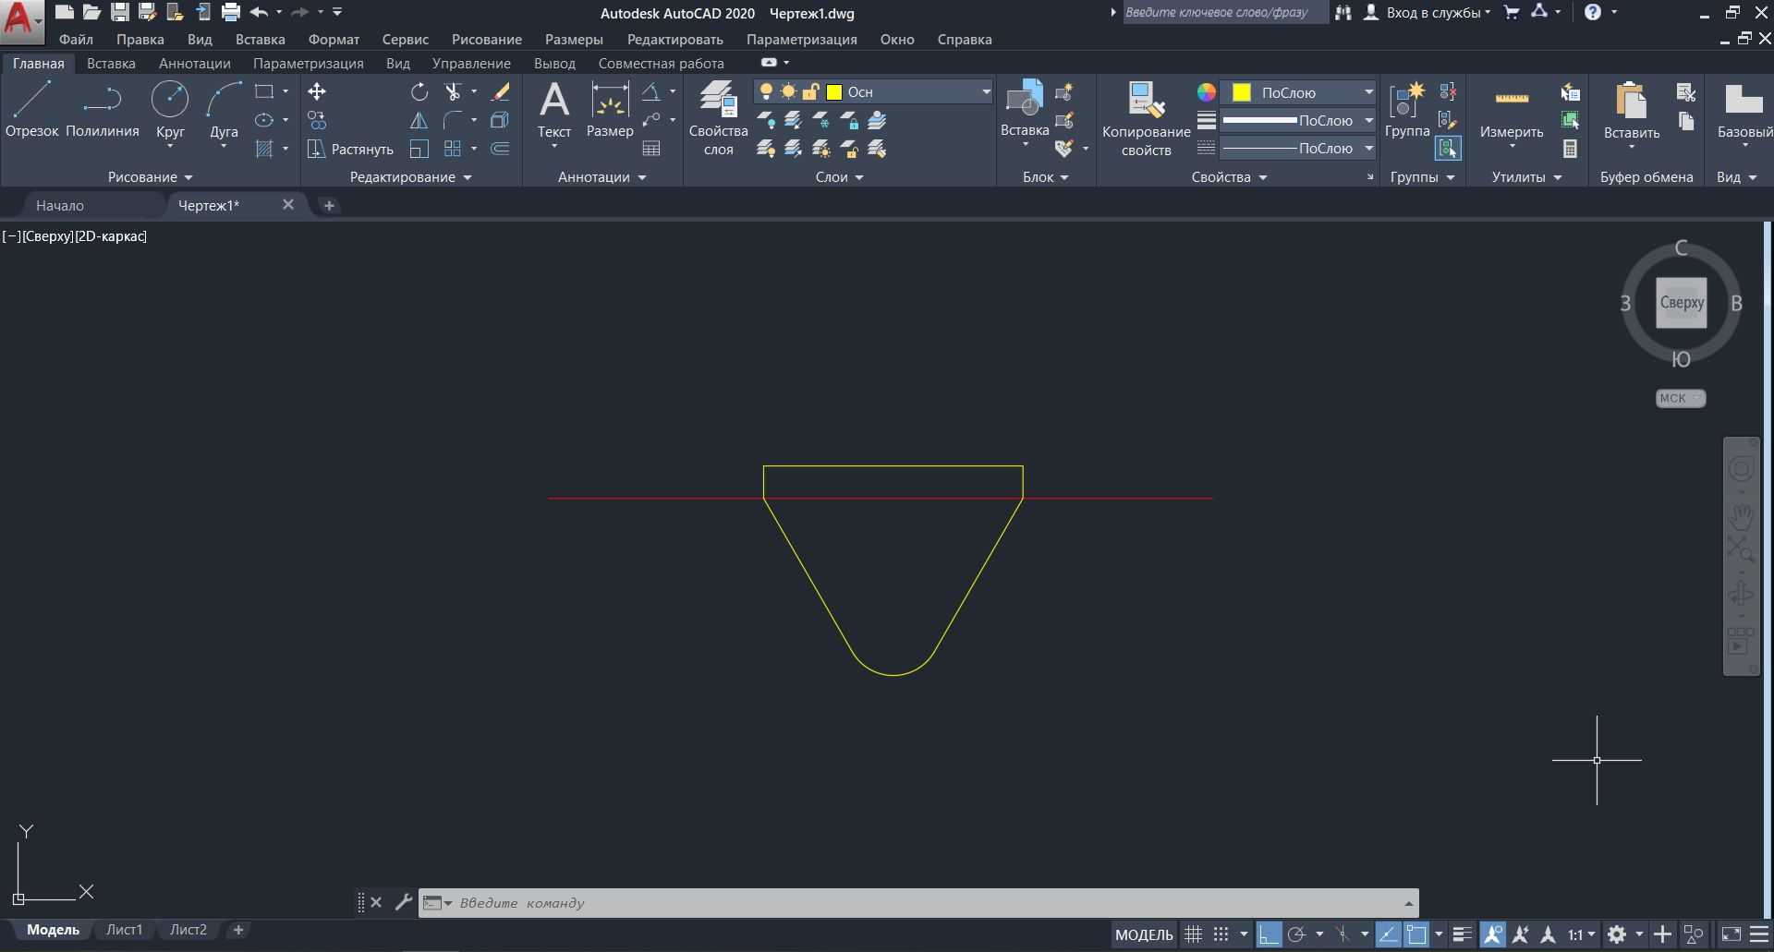The image size is (1774, 952).
Task: Click Копирование свойств match properties
Action: coord(1146,117)
